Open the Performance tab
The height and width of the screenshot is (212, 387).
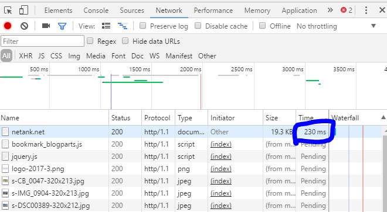coord(213,11)
